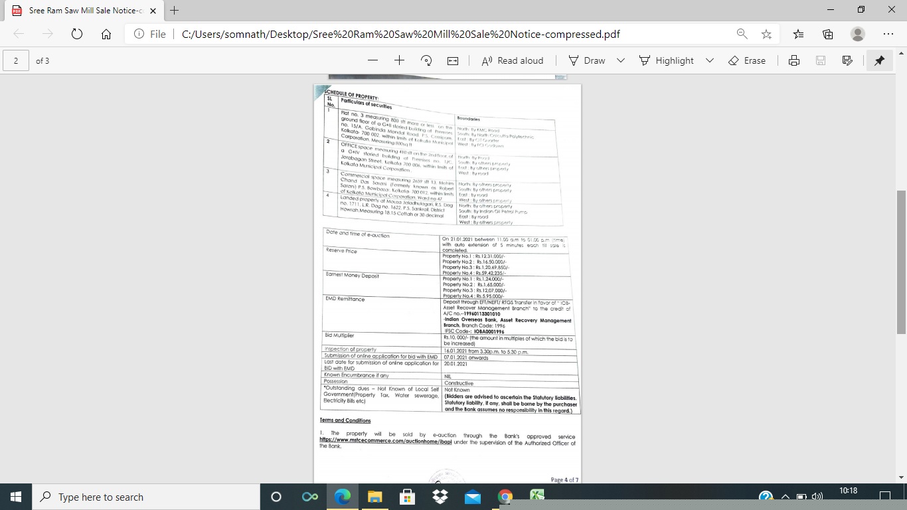Click the page number input field
This screenshot has width=907, height=510.
click(15, 60)
